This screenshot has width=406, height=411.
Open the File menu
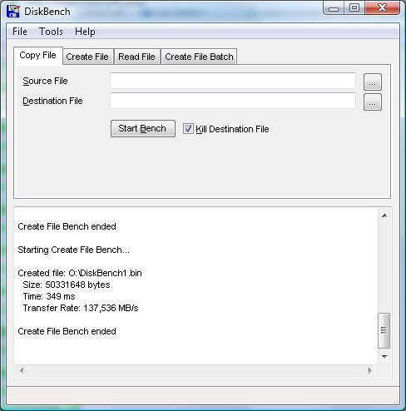(20, 32)
